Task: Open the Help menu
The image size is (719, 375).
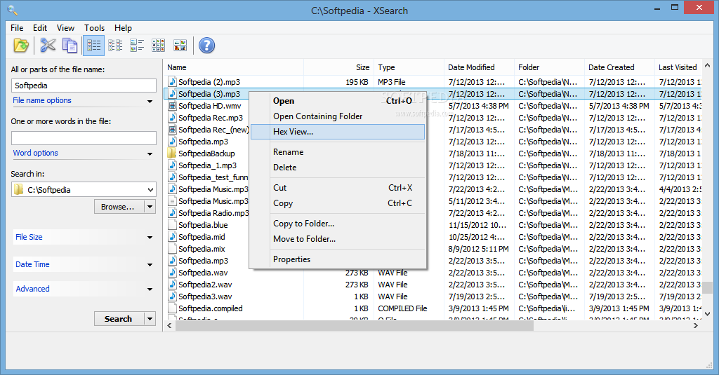Action: pos(123,28)
